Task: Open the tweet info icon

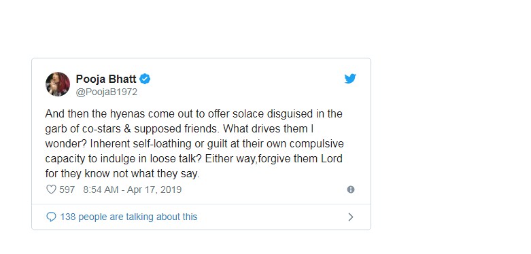Action: pyautogui.click(x=351, y=189)
